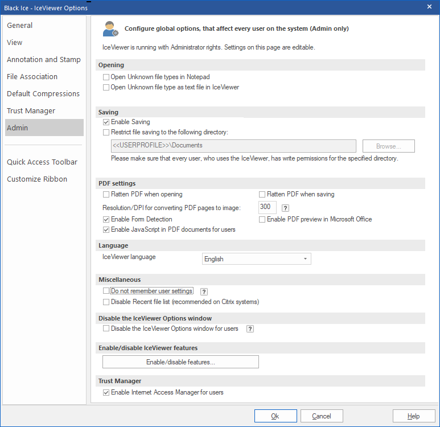Check Open Unknown file type as text file

click(x=106, y=87)
